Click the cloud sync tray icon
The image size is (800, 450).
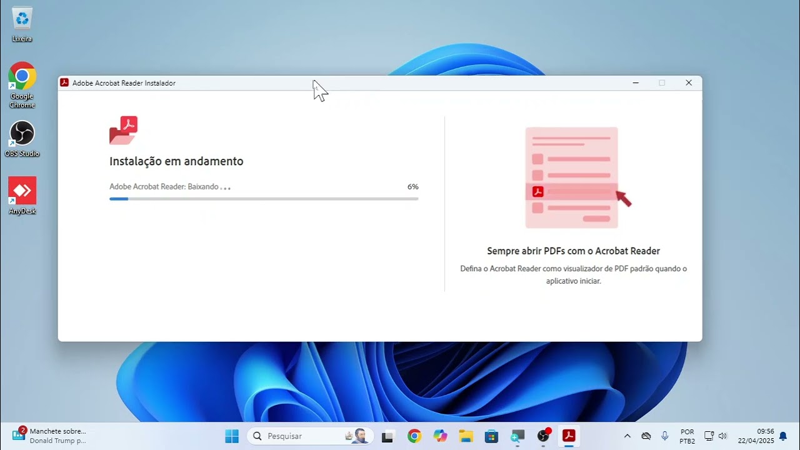(x=646, y=436)
